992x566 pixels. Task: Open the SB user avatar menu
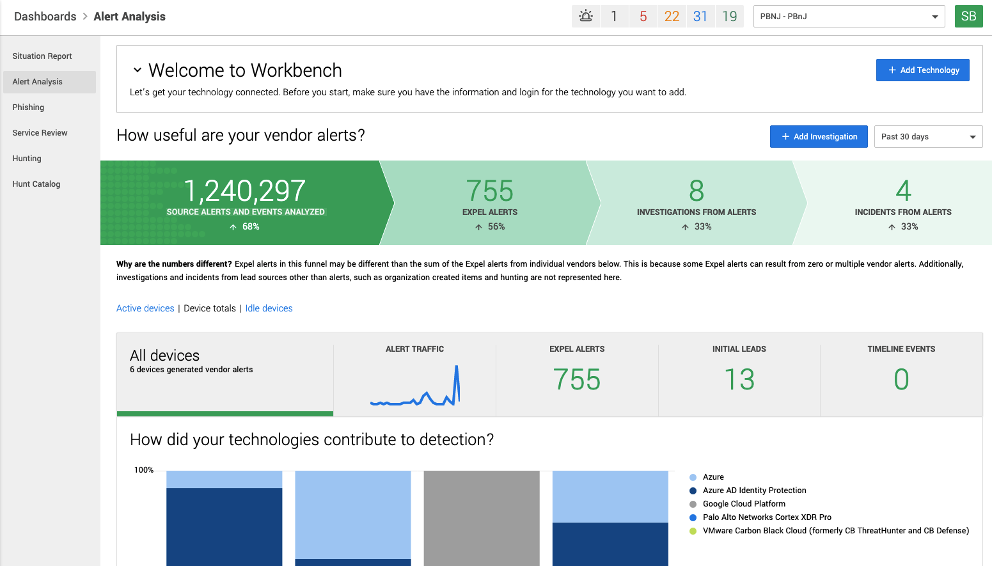[968, 17]
